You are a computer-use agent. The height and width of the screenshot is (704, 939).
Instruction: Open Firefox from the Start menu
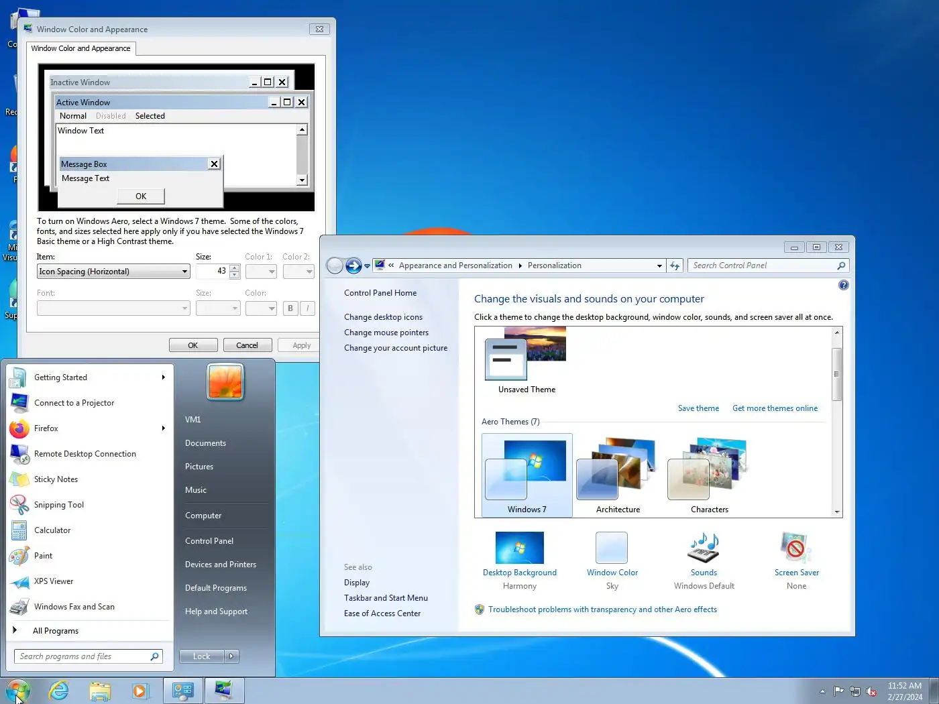88,428
